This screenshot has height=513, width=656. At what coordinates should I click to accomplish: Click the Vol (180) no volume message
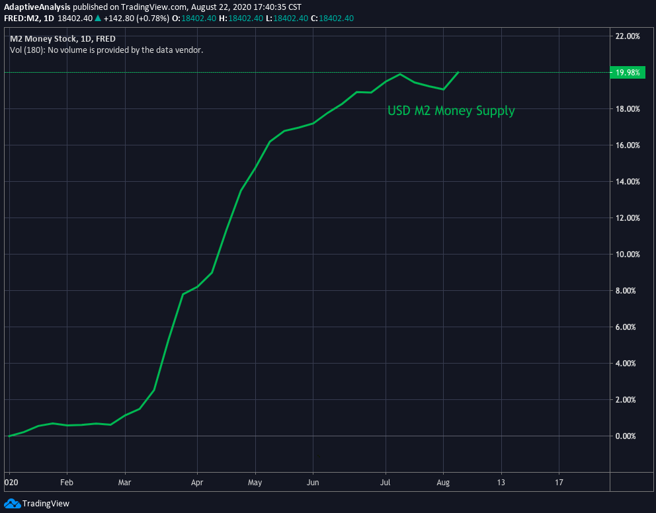tap(106, 50)
